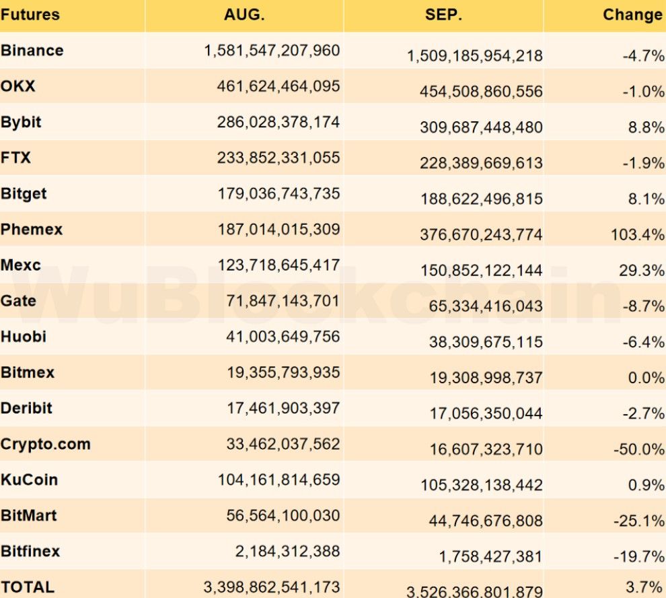
Task: Select Crypto.com's -50.0% change cell
Action: 640,448
